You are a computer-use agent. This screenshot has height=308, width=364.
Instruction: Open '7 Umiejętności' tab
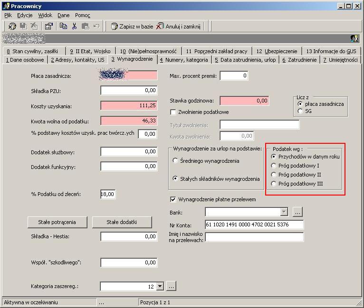click(x=340, y=60)
